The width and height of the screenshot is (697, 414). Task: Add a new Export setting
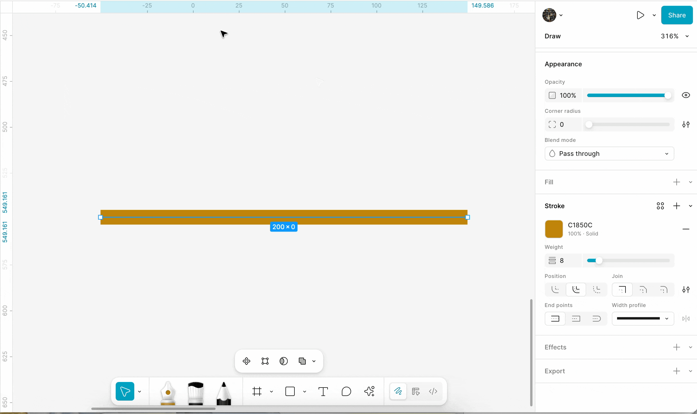pos(677,371)
